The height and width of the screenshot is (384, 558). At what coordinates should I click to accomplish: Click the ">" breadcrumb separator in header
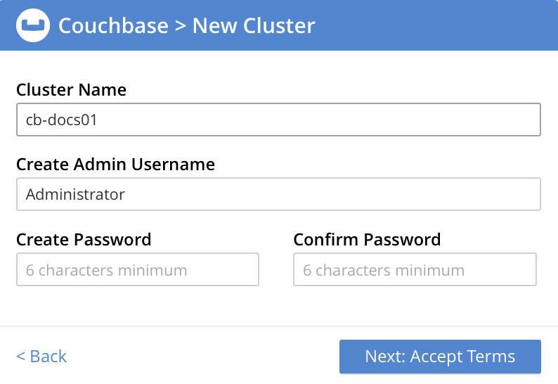pyautogui.click(x=181, y=26)
